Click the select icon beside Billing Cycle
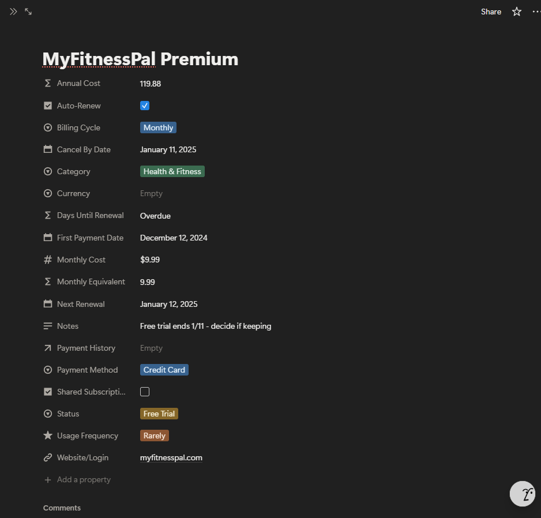Screen dimensions: 541x518 tap(48, 127)
